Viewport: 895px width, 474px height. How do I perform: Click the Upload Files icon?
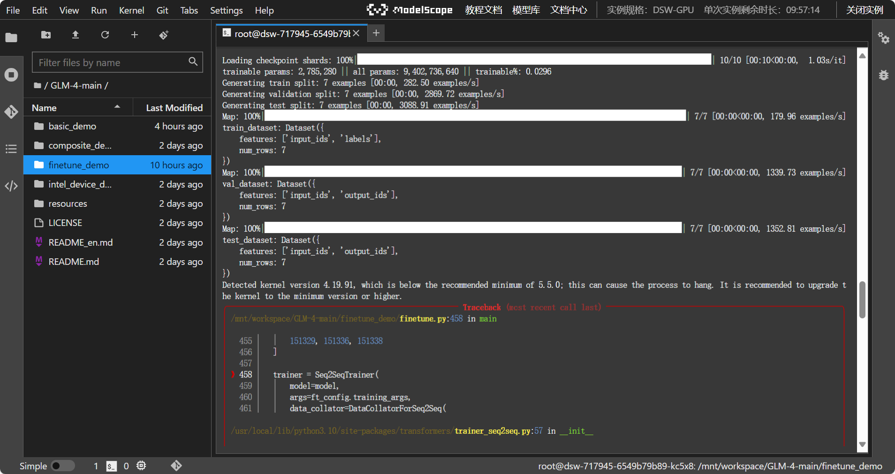click(x=76, y=35)
